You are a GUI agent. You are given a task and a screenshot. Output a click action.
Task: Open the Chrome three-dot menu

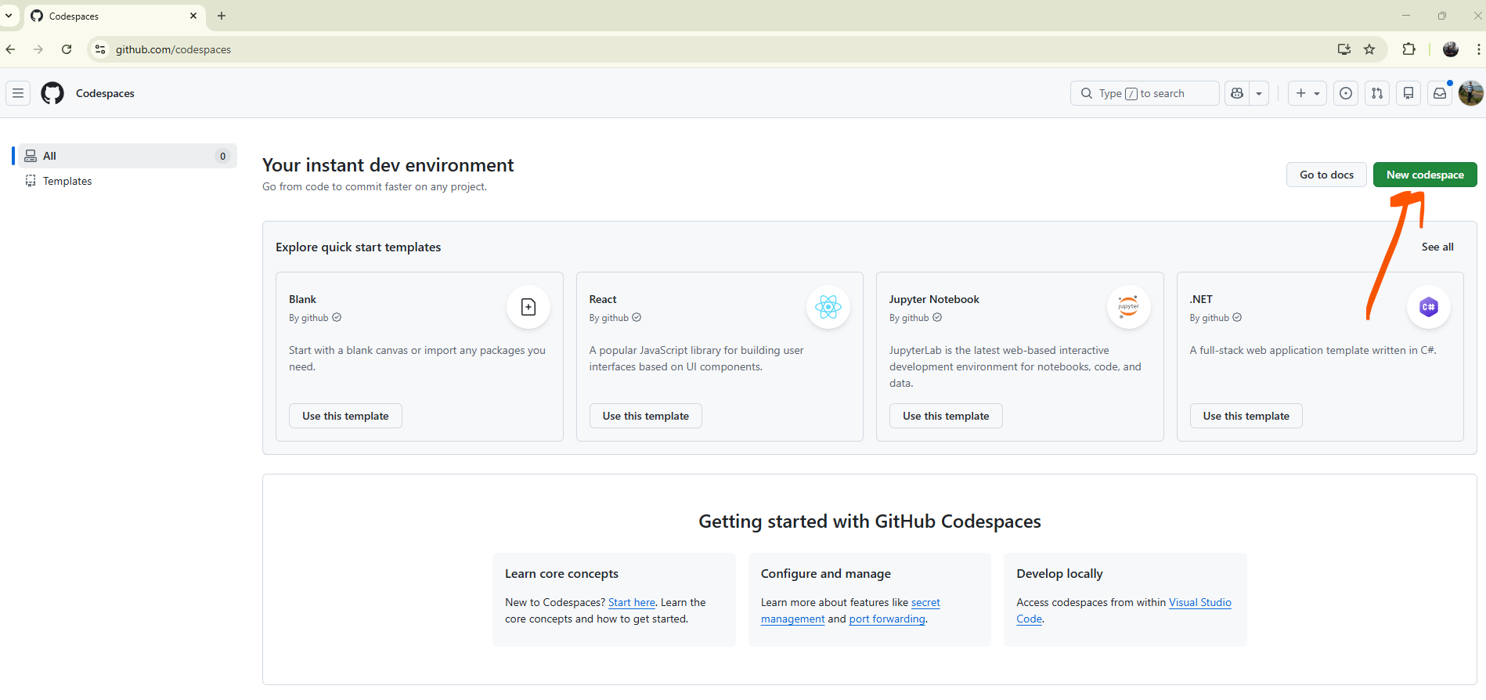tap(1478, 49)
